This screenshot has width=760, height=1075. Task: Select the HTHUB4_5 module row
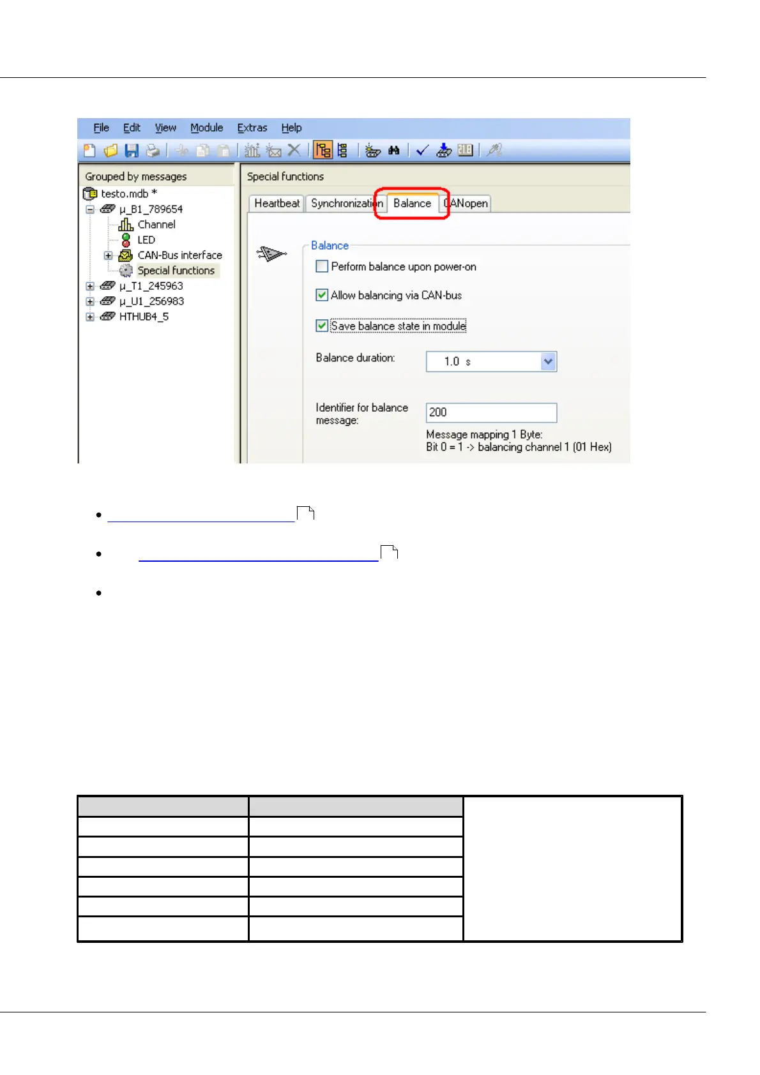(144, 317)
